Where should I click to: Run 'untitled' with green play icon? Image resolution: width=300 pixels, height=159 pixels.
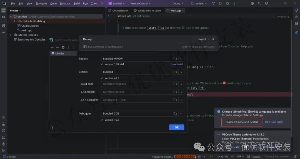click(221, 3)
